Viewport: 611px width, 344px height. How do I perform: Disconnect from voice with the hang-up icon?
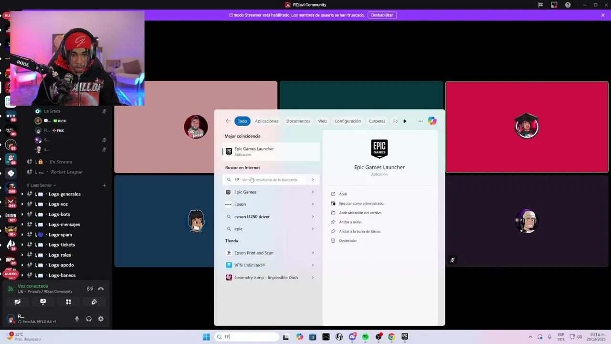coord(101,289)
